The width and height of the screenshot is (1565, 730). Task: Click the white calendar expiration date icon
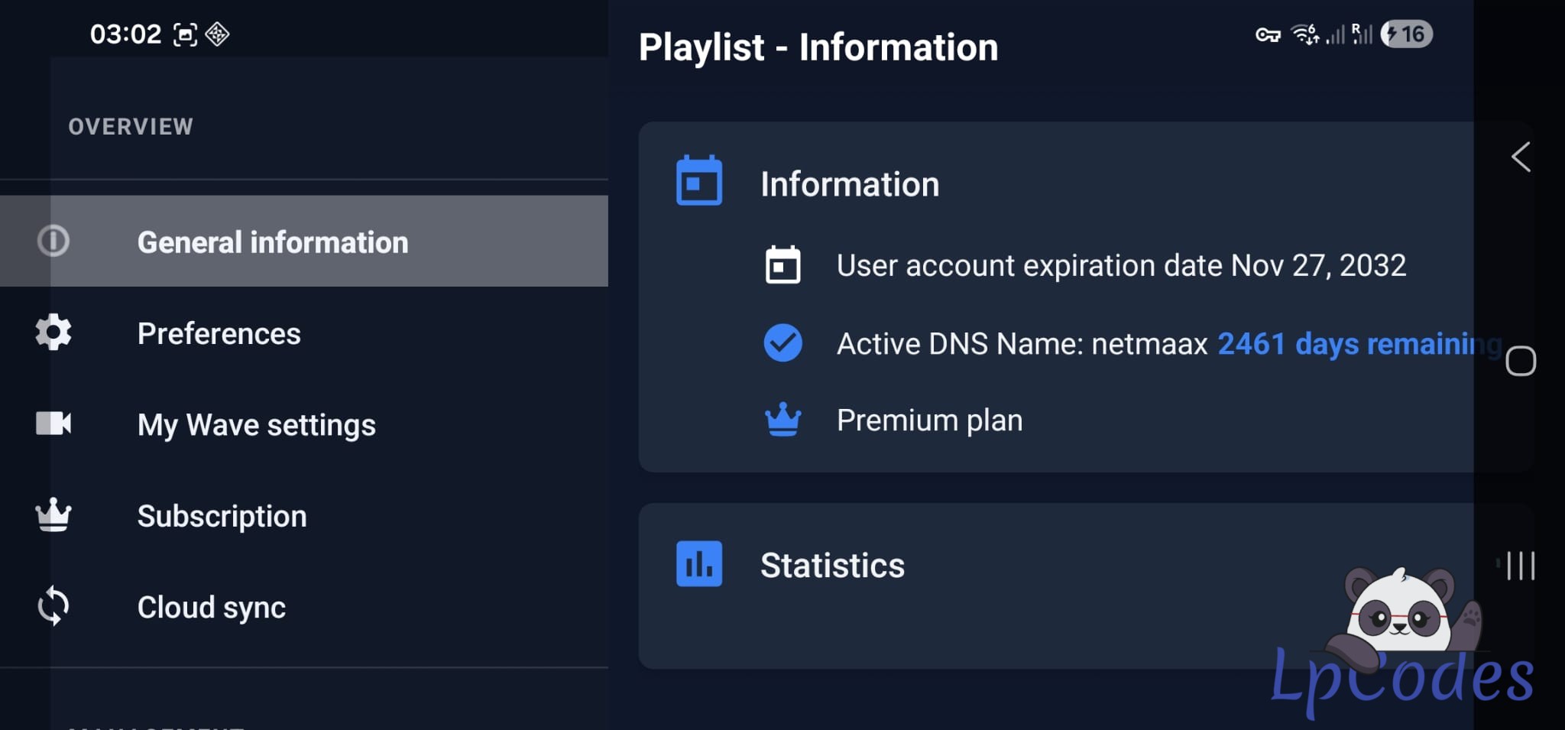pyautogui.click(x=782, y=265)
